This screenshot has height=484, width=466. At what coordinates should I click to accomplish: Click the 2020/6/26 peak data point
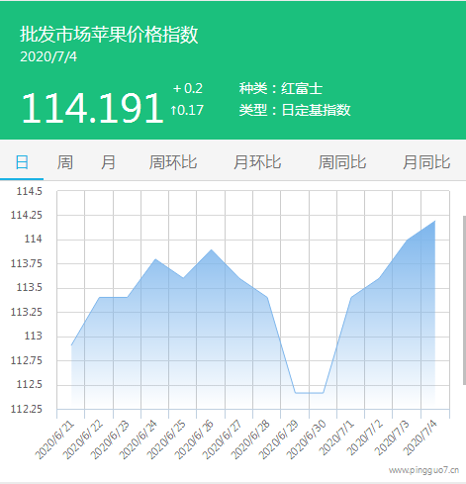(x=211, y=249)
